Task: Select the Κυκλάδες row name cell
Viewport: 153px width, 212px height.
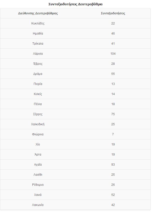Action: (38, 23)
